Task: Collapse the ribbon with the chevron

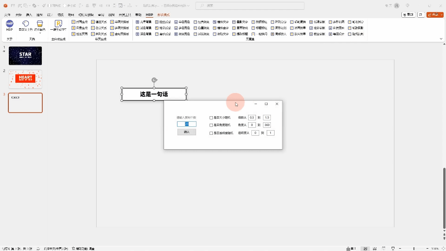Action: pyautogui.click(x=441, y=39)
